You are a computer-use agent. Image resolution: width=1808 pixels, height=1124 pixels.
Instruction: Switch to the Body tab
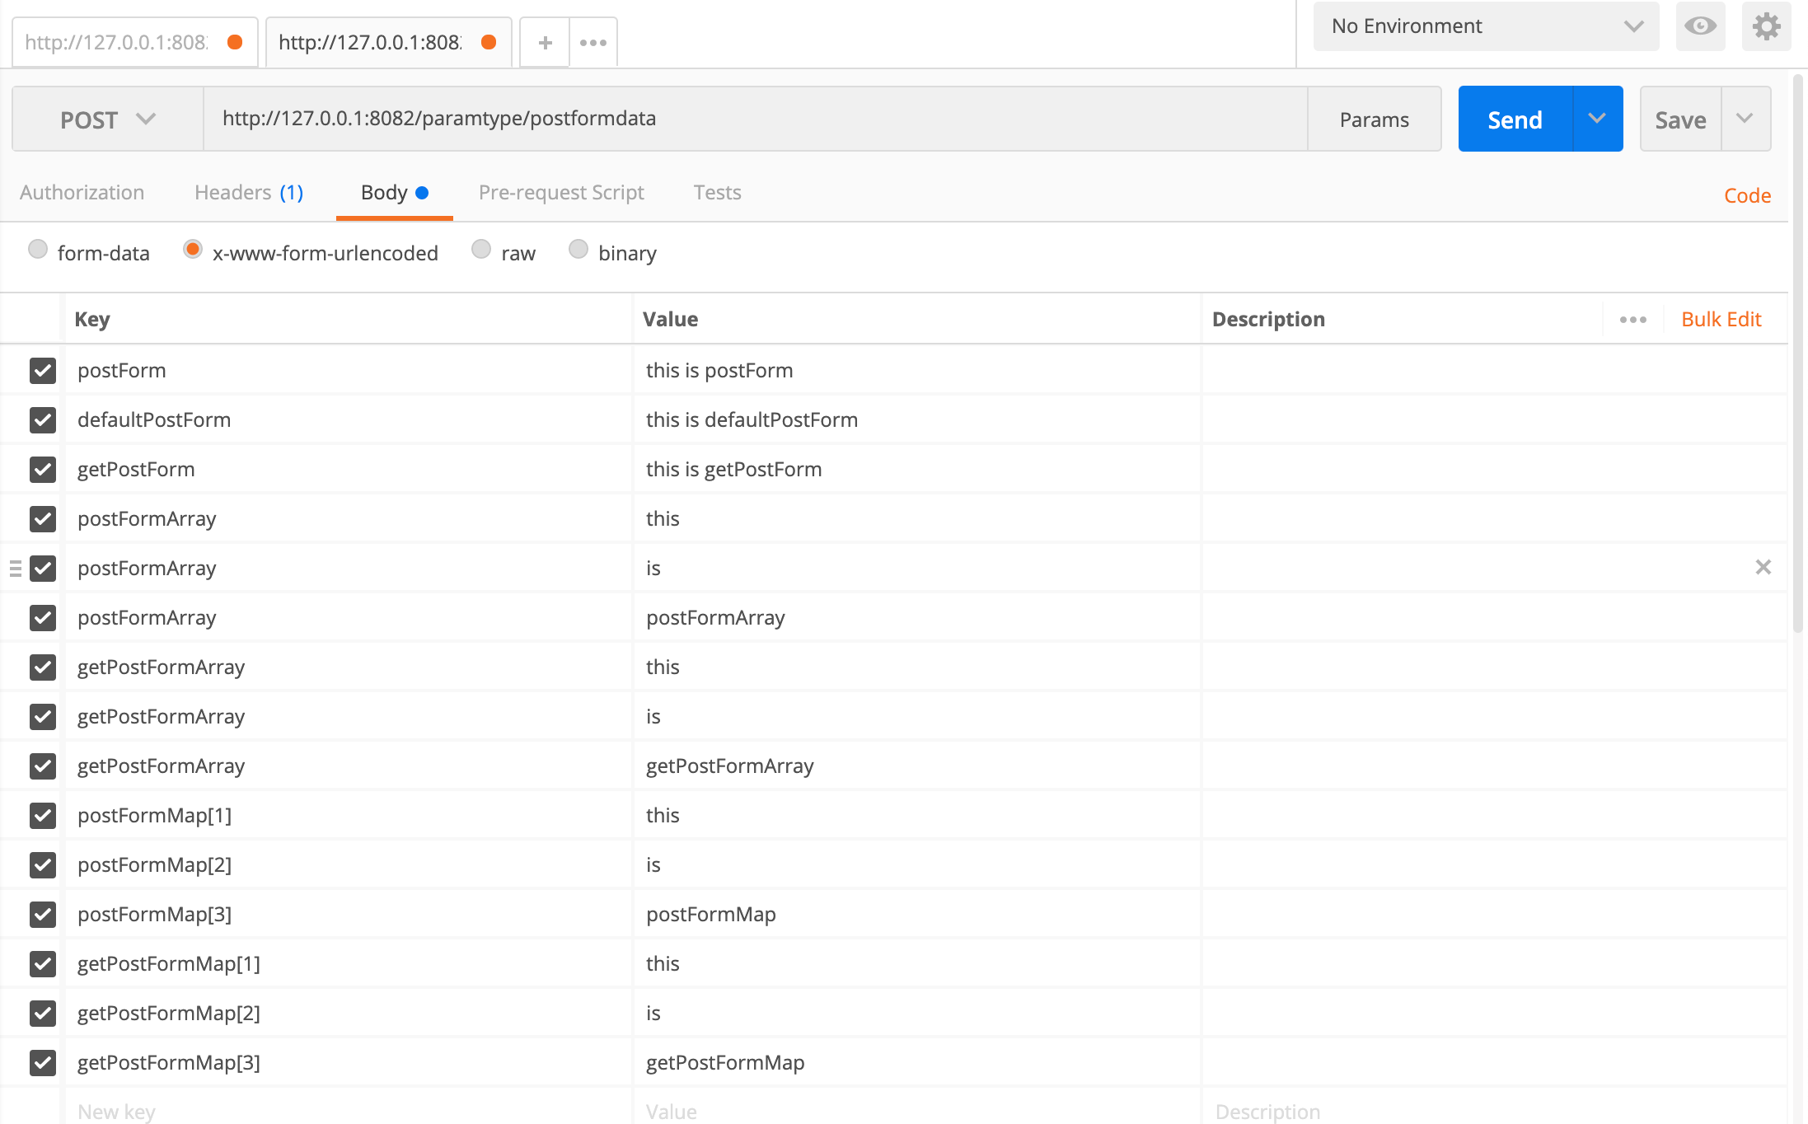click(x=395, y=193)
